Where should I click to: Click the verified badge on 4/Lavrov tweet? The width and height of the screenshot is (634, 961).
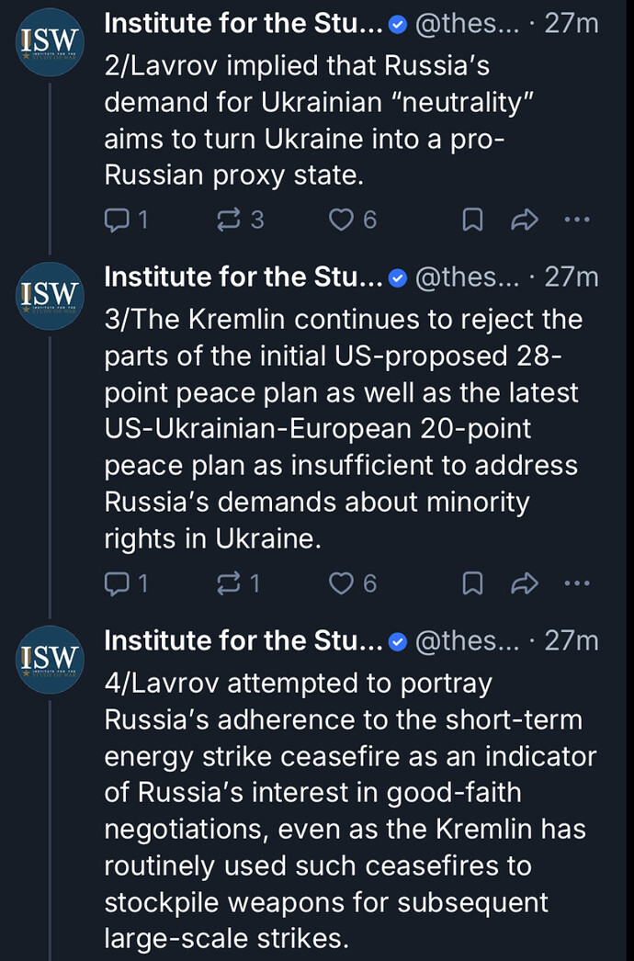398,641
